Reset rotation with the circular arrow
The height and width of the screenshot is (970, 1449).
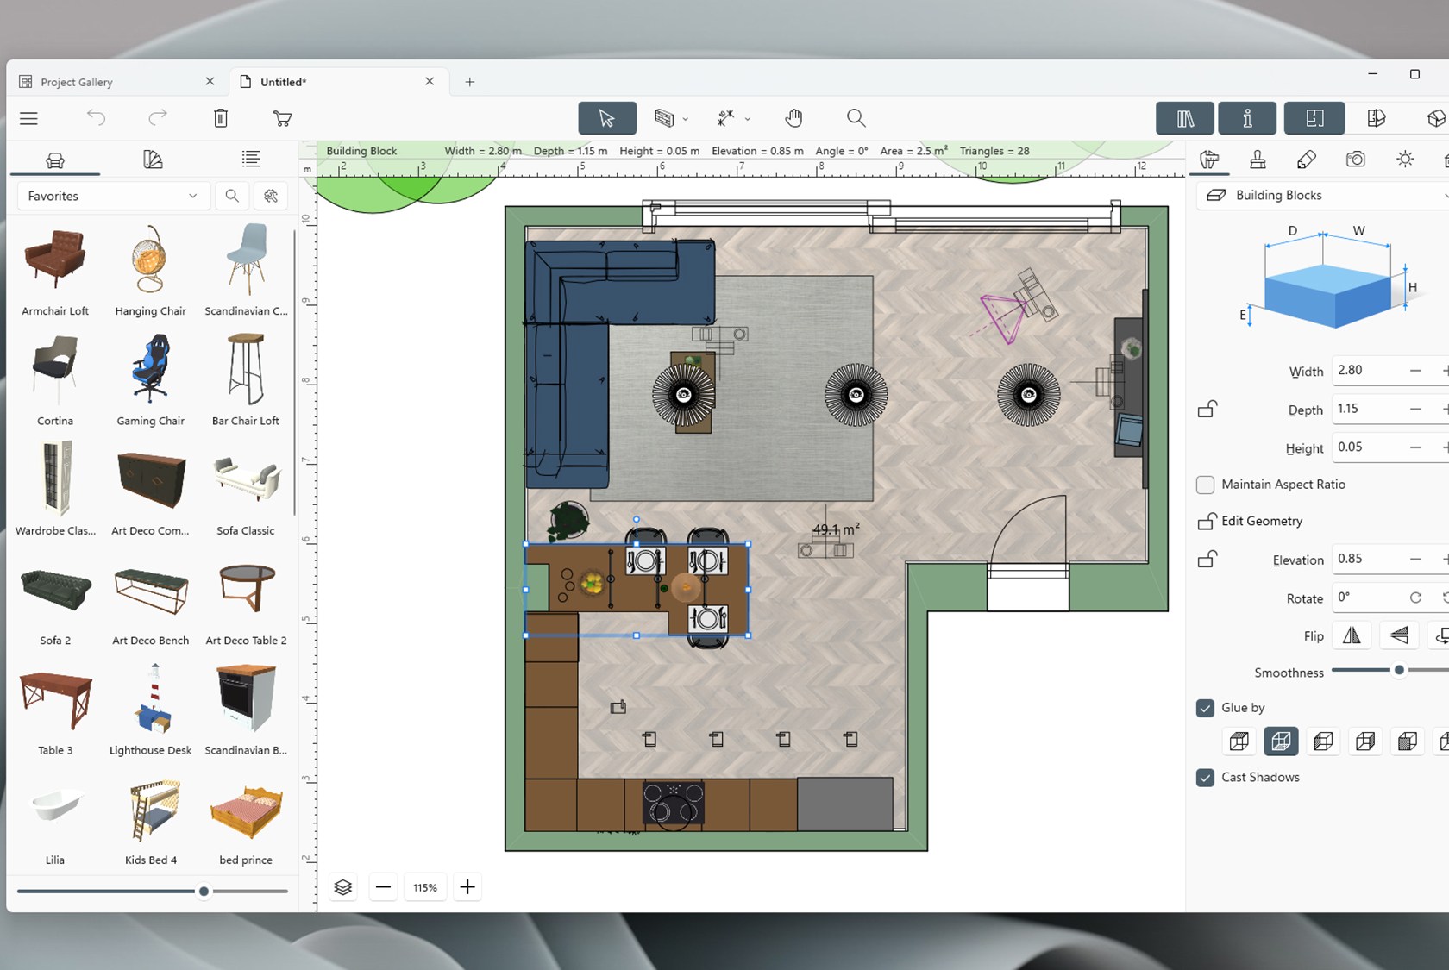[1415, 598]
